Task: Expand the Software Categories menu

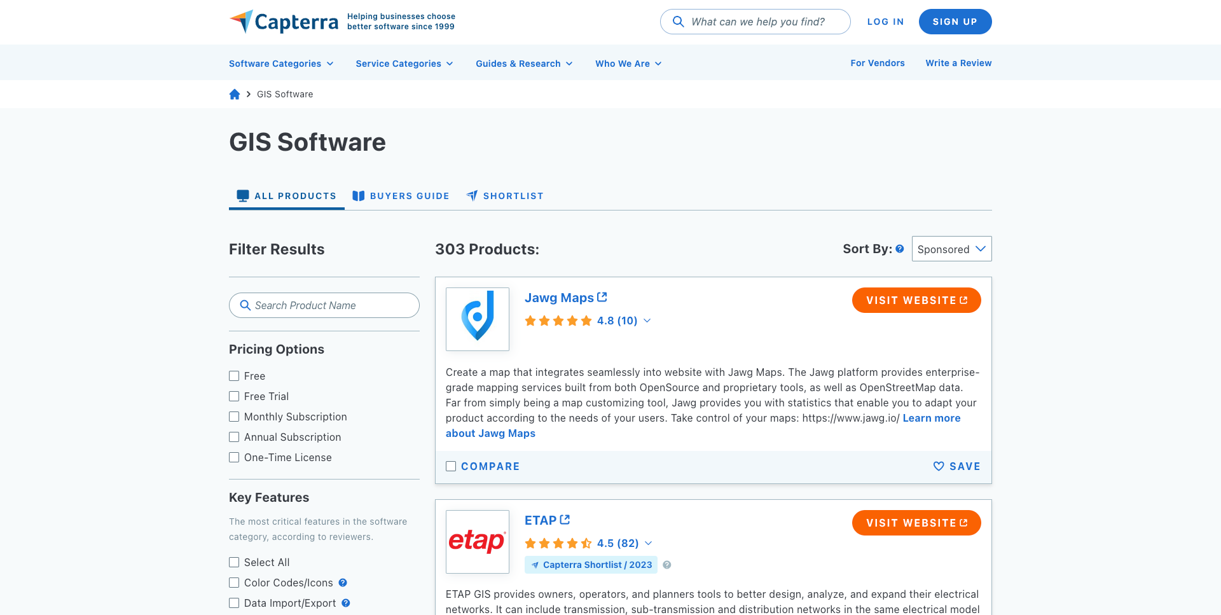Action: (281, 64)
